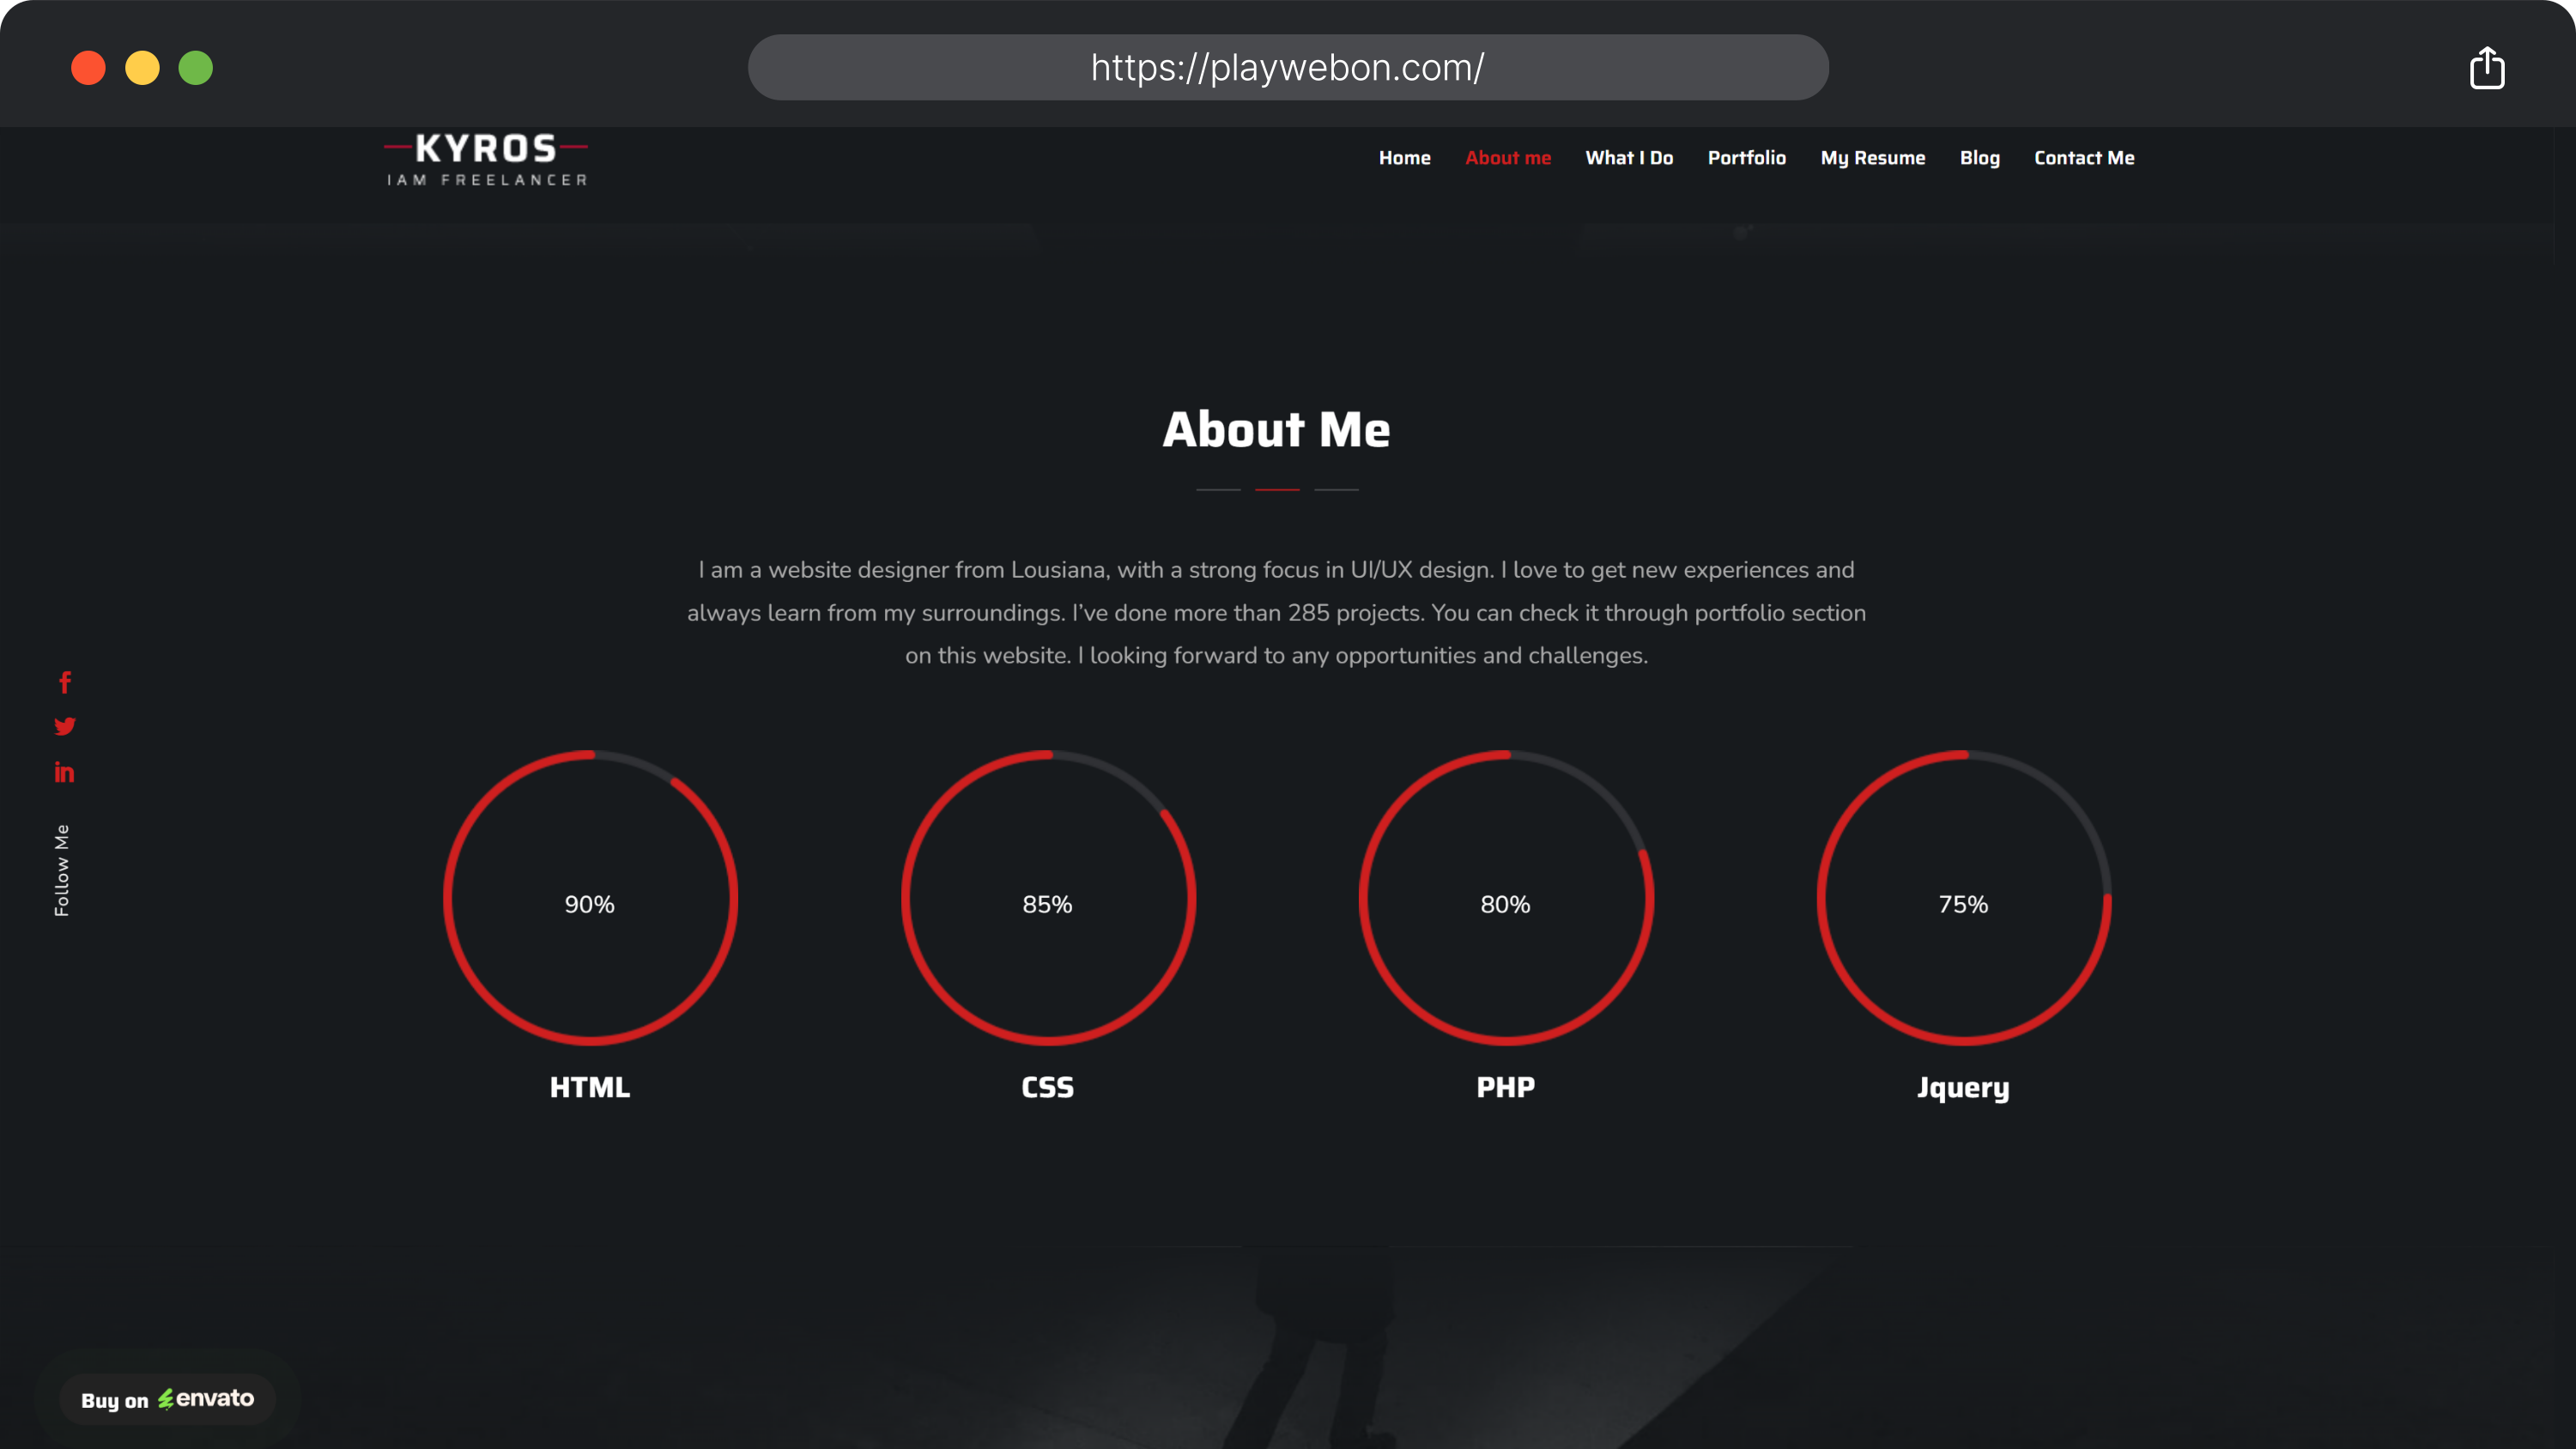Click the browser URL address bar
The width and height of the screenshot is (2576, 1449).
pos(1288,68)
